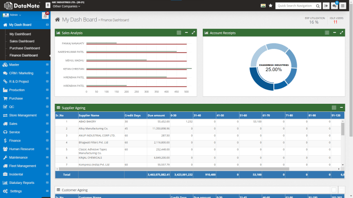Toggle Account Receipts panel square button
Viewport: 353px width, 198px height.
(327, 33)
